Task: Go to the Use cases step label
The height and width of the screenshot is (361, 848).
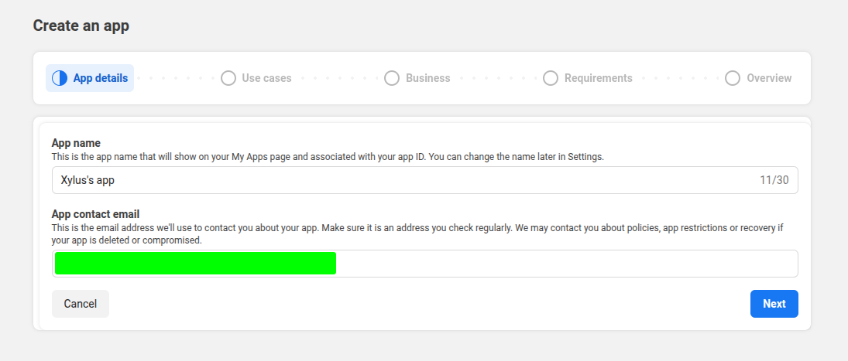Action: [x=266, y=78]
